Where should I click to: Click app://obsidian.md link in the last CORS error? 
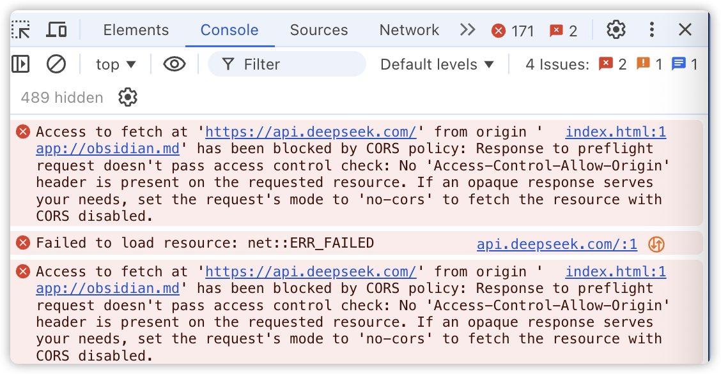coord(107,288)
